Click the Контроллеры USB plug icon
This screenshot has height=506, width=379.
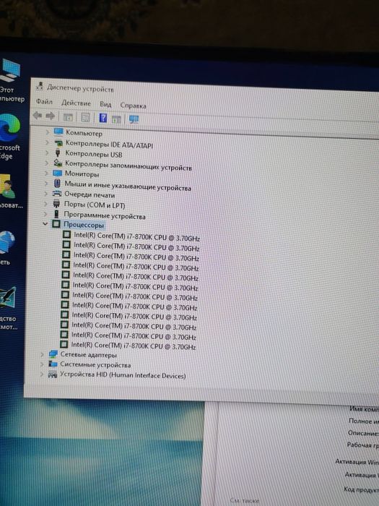pyautogui.click(x=58, y=153)
